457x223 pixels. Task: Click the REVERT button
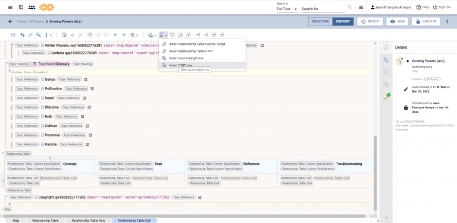pos(370,21)
